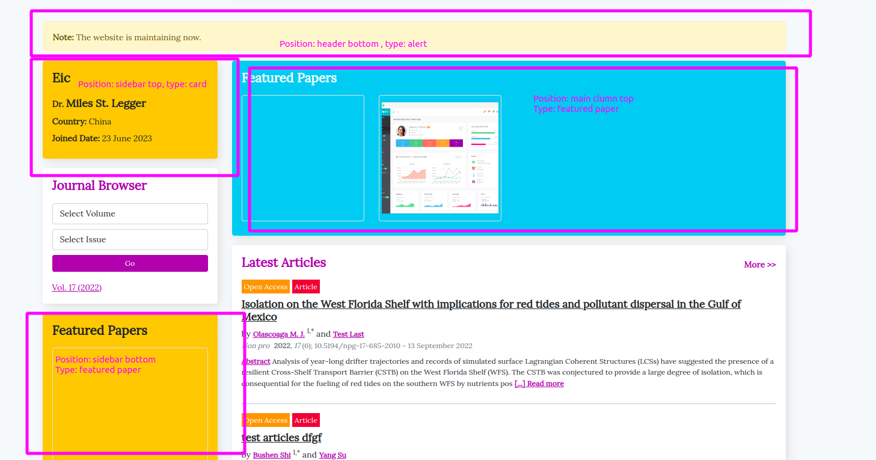Click author link Olascoaga M. J.
Viewport: 876px width, 460px height.
278,334
